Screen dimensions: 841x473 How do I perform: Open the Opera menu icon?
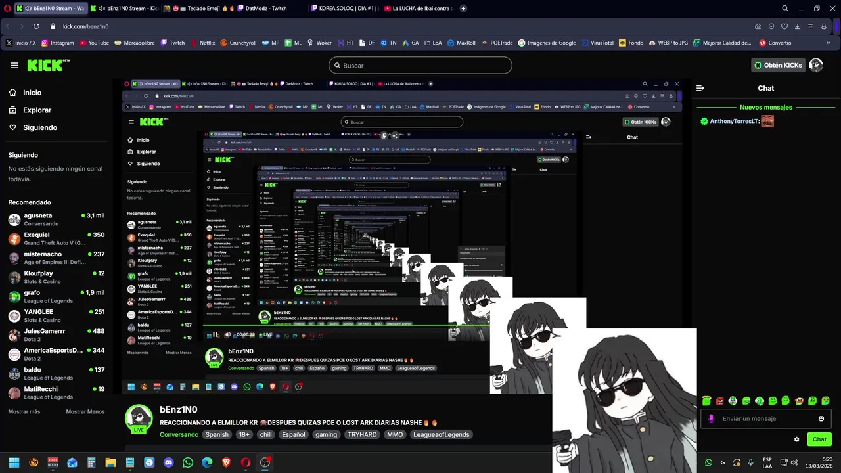7,9
